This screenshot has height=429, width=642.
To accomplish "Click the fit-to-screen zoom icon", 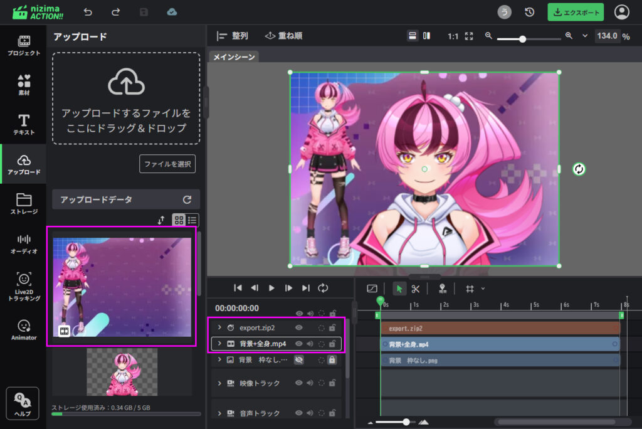I will [x=470, y=36].
